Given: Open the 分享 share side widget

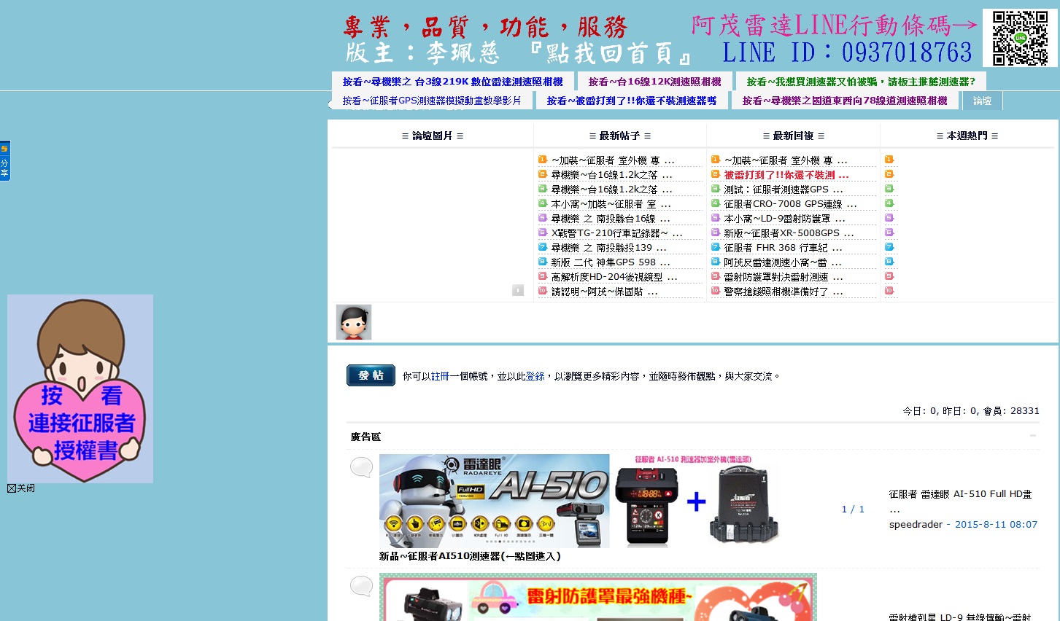Looking at the screenshot, I should tap(4, 161).
